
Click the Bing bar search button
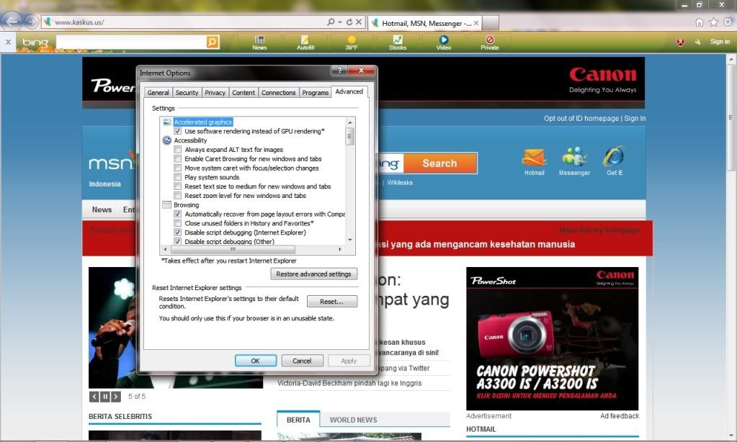(x=213, y=42)
